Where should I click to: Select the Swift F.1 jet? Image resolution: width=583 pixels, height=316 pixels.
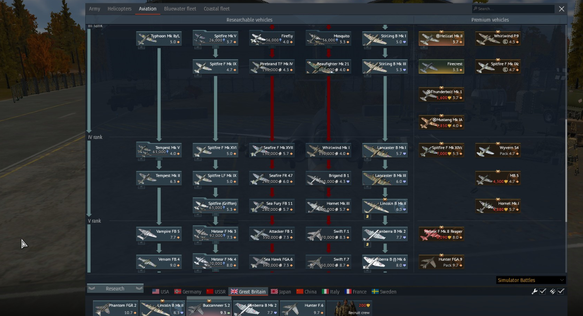pyautogui.click(x=328, y=235)
